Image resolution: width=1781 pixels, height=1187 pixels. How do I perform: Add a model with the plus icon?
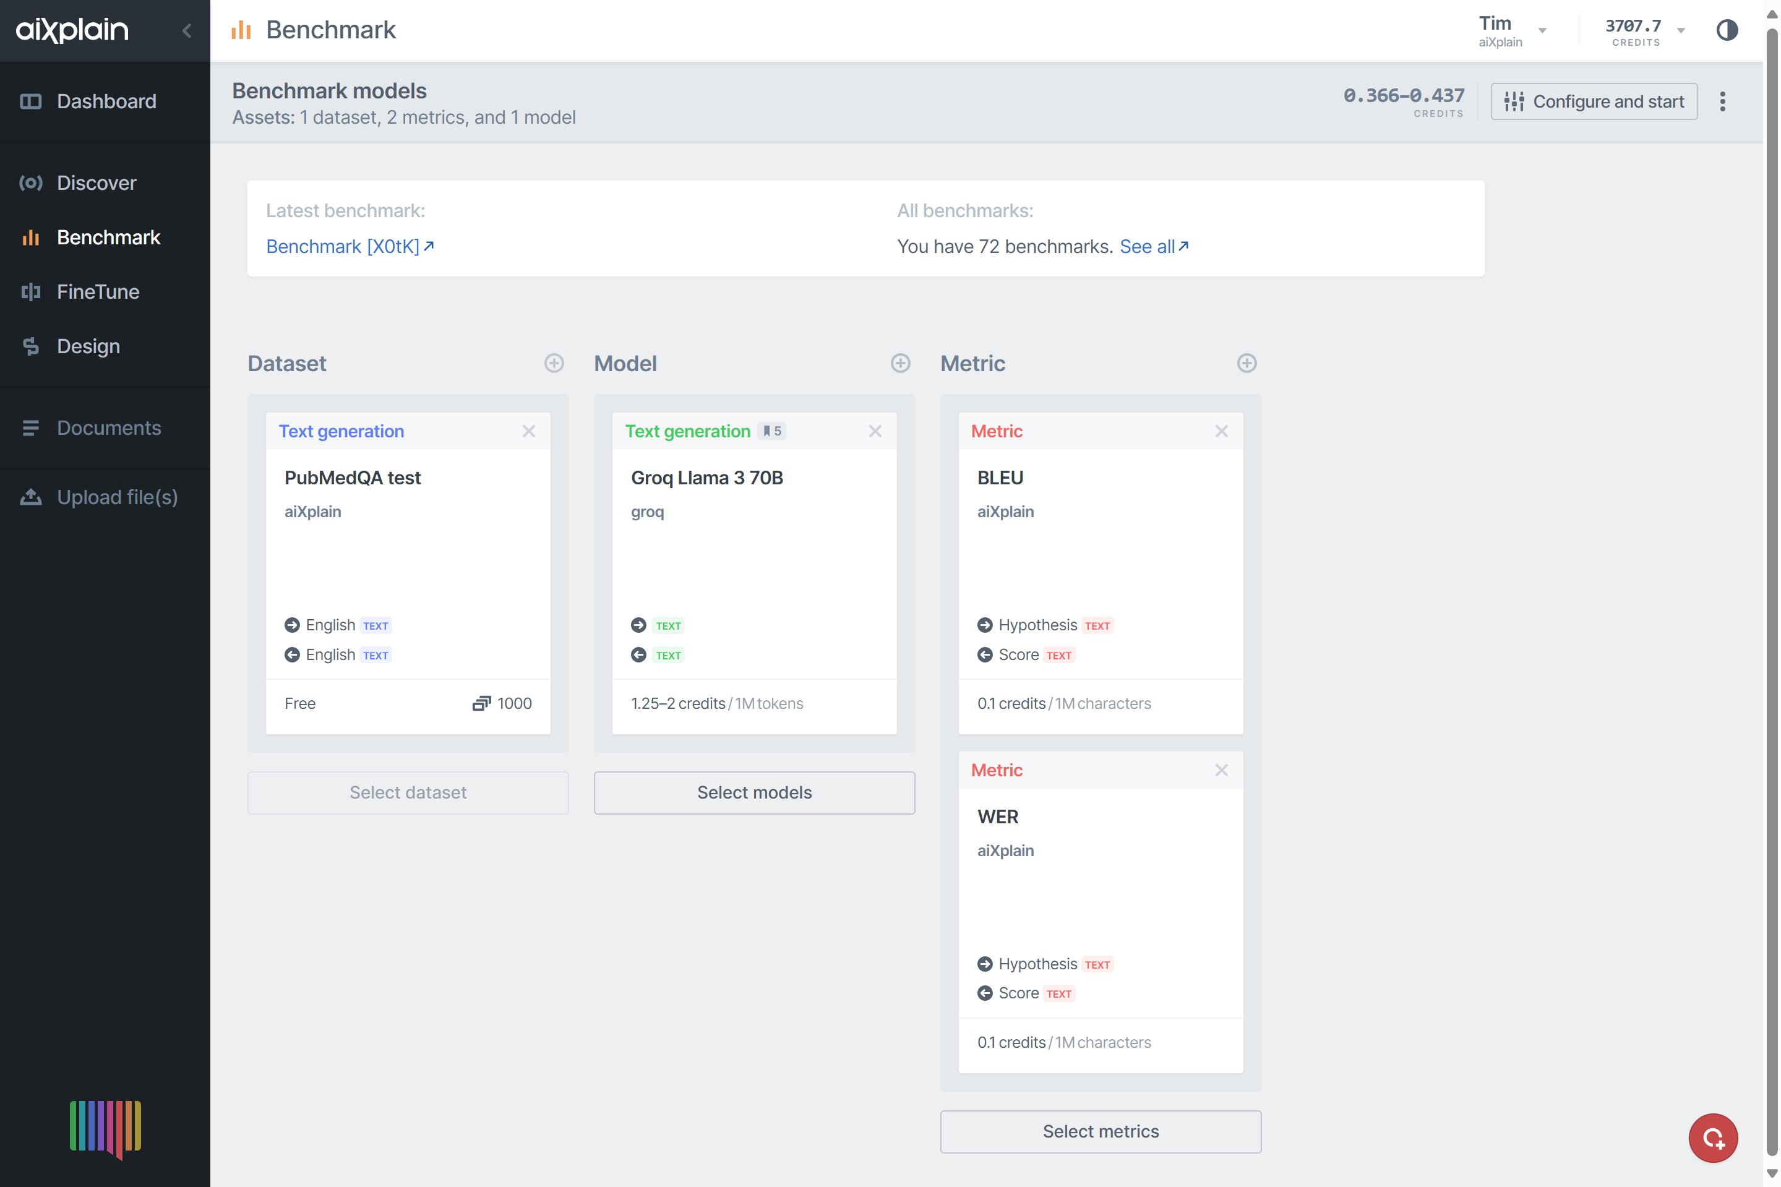point(900,363)
